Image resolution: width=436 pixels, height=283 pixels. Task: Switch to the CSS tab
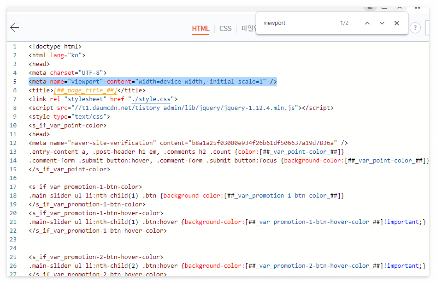[225, 29]
